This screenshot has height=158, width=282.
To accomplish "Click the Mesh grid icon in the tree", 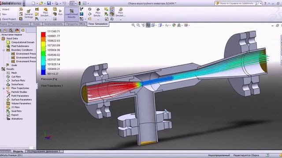I will (8, 73).
